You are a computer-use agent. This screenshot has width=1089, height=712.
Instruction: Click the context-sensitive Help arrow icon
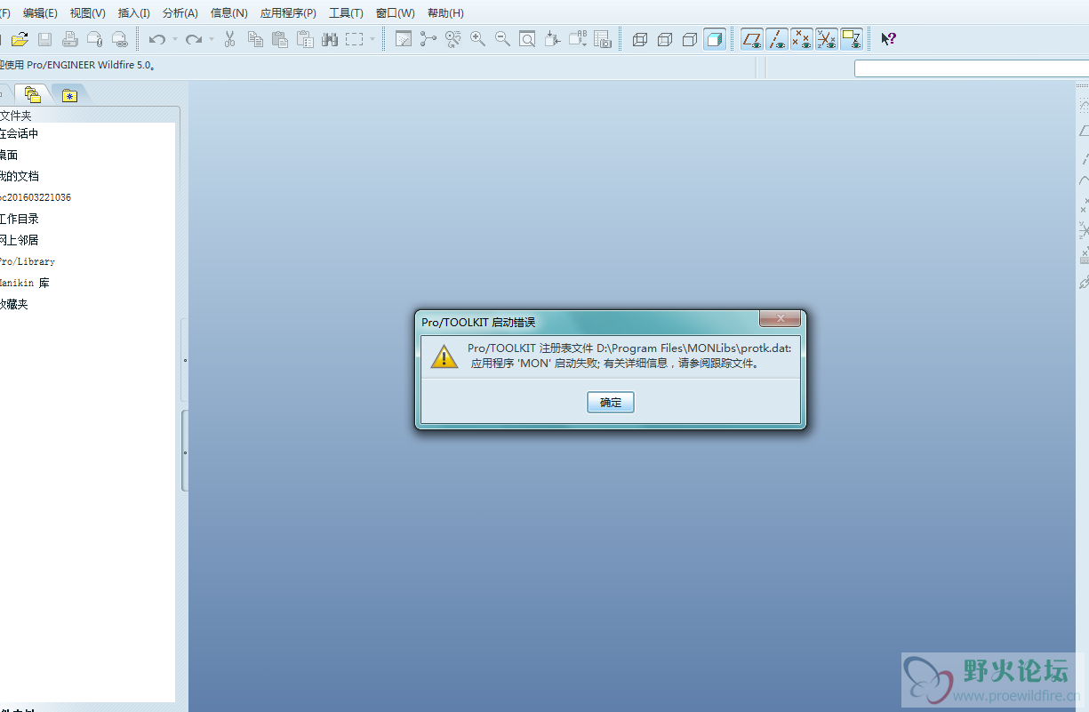tap(888, 39)
